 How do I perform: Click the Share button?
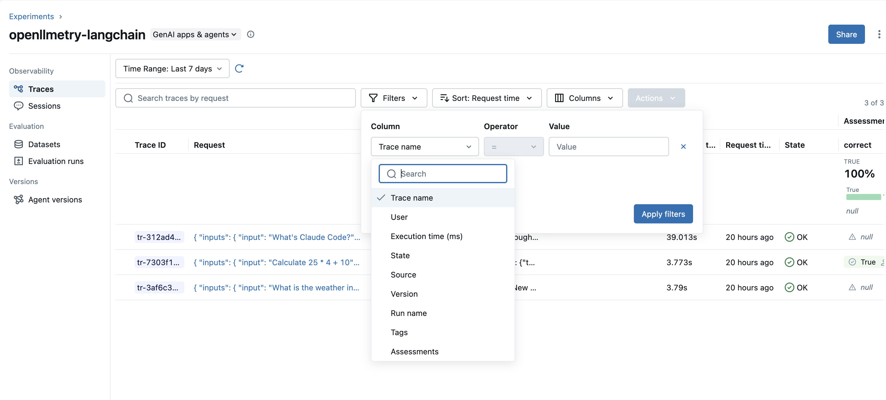coord(846,34)
